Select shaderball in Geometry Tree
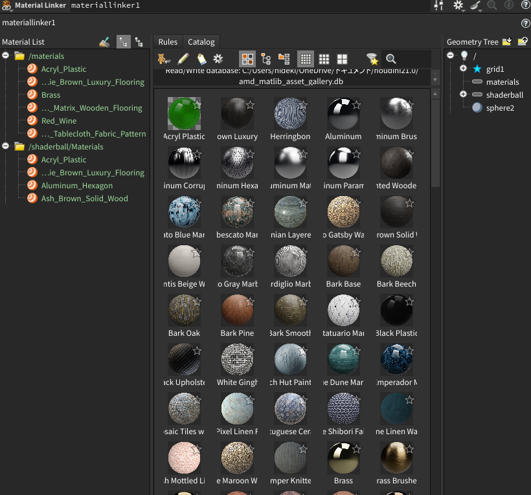Screen dimensions: 531x495 (504, 95)
